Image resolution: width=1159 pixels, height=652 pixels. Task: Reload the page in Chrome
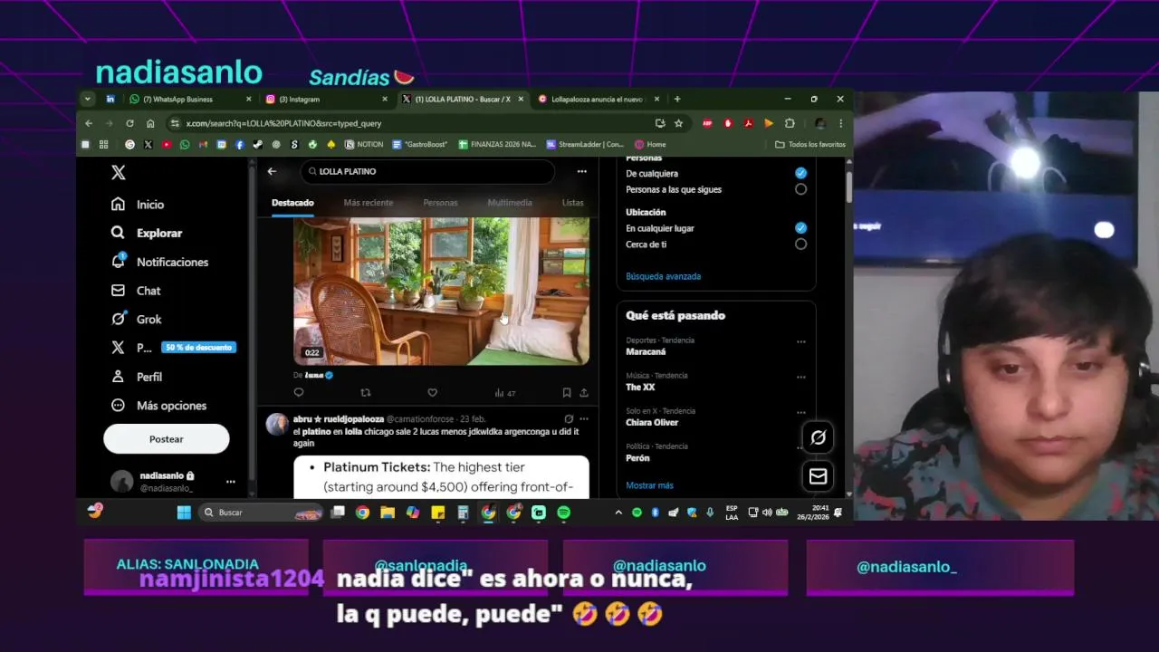[129, 123]
